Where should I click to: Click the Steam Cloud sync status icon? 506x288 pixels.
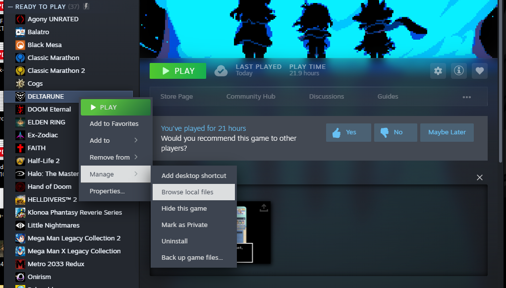click(x=221, y=71)
